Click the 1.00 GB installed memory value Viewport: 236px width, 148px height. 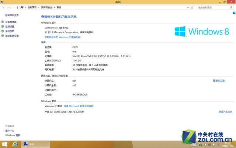(76, 61)
